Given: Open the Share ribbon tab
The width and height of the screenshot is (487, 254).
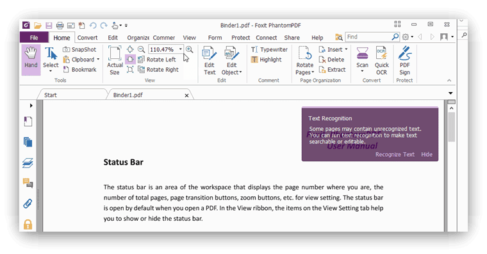Looking at the screenshot, I should point(292,38).
